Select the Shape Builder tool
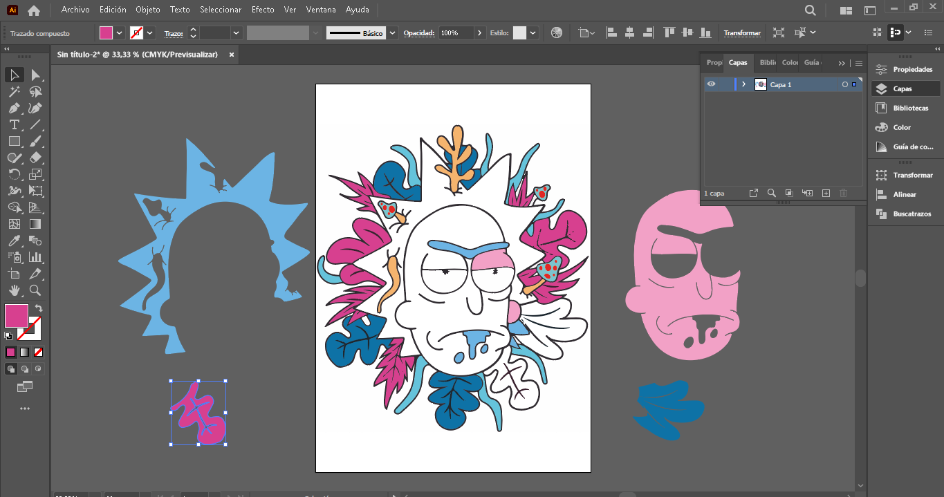Viewport: 944px width, 497px height. (x=14, y=207)
